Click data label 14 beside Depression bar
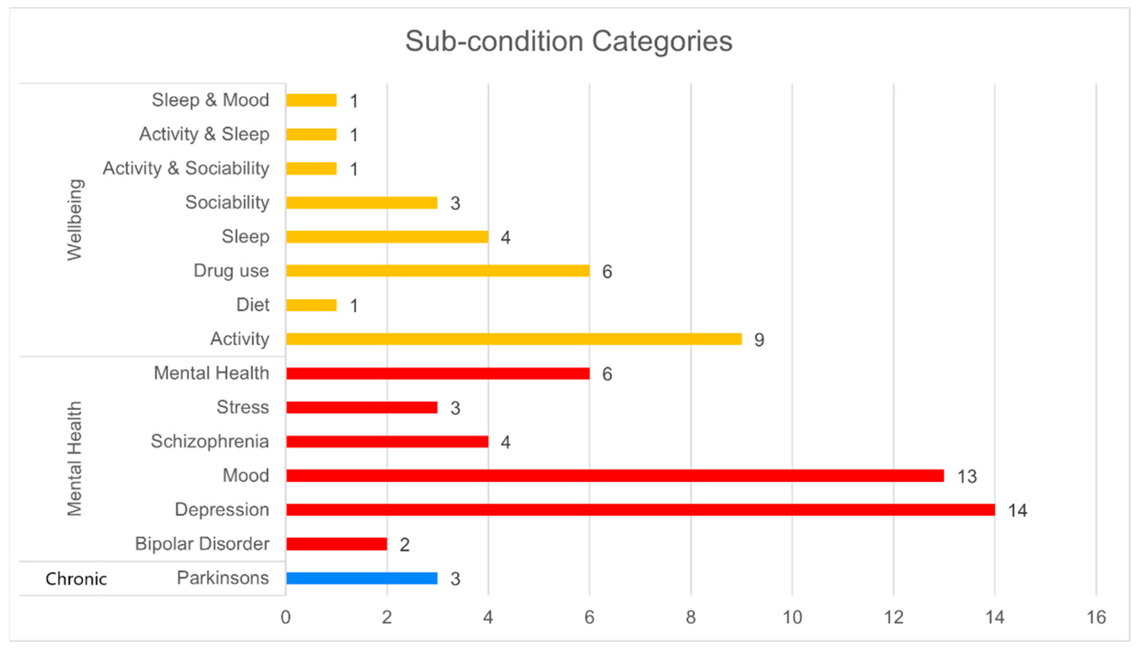 tap(1017, 511)
